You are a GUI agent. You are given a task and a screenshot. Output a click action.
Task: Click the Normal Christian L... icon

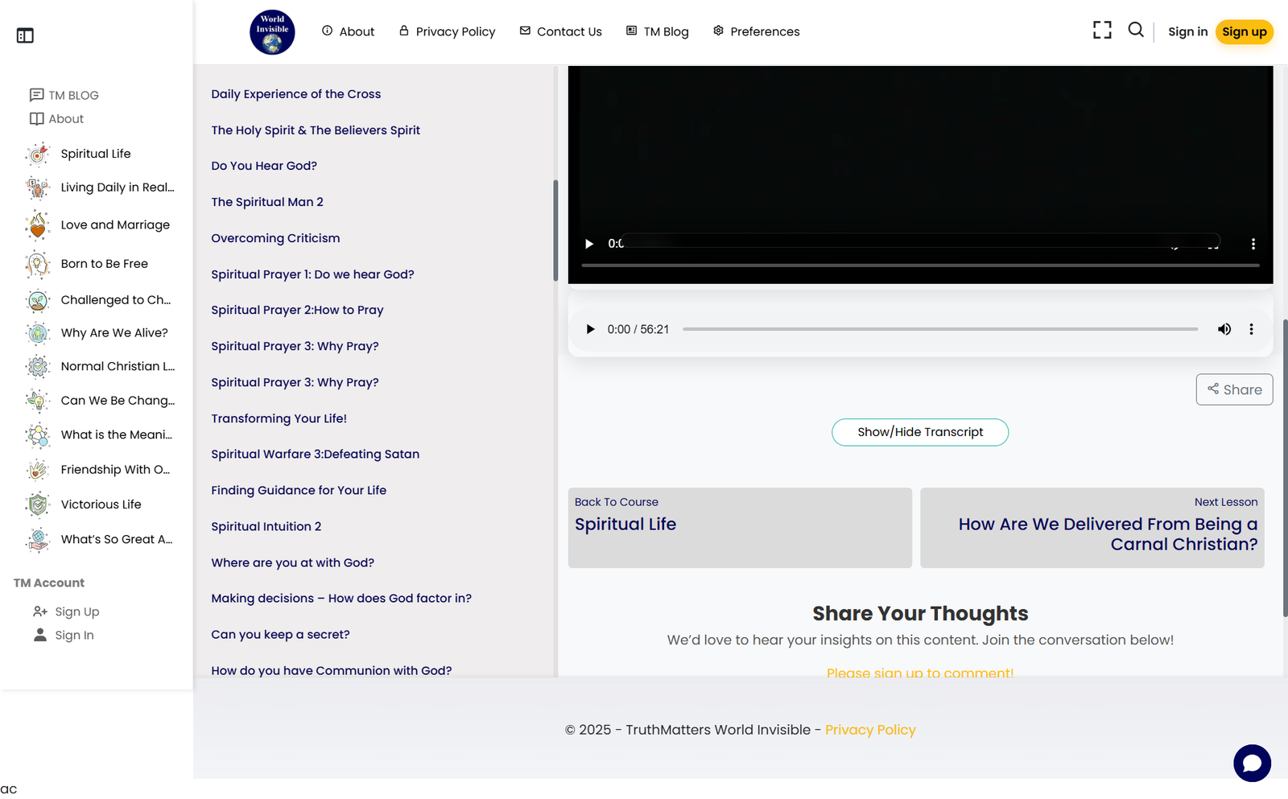pyautogui.click(x=38, y=367)
